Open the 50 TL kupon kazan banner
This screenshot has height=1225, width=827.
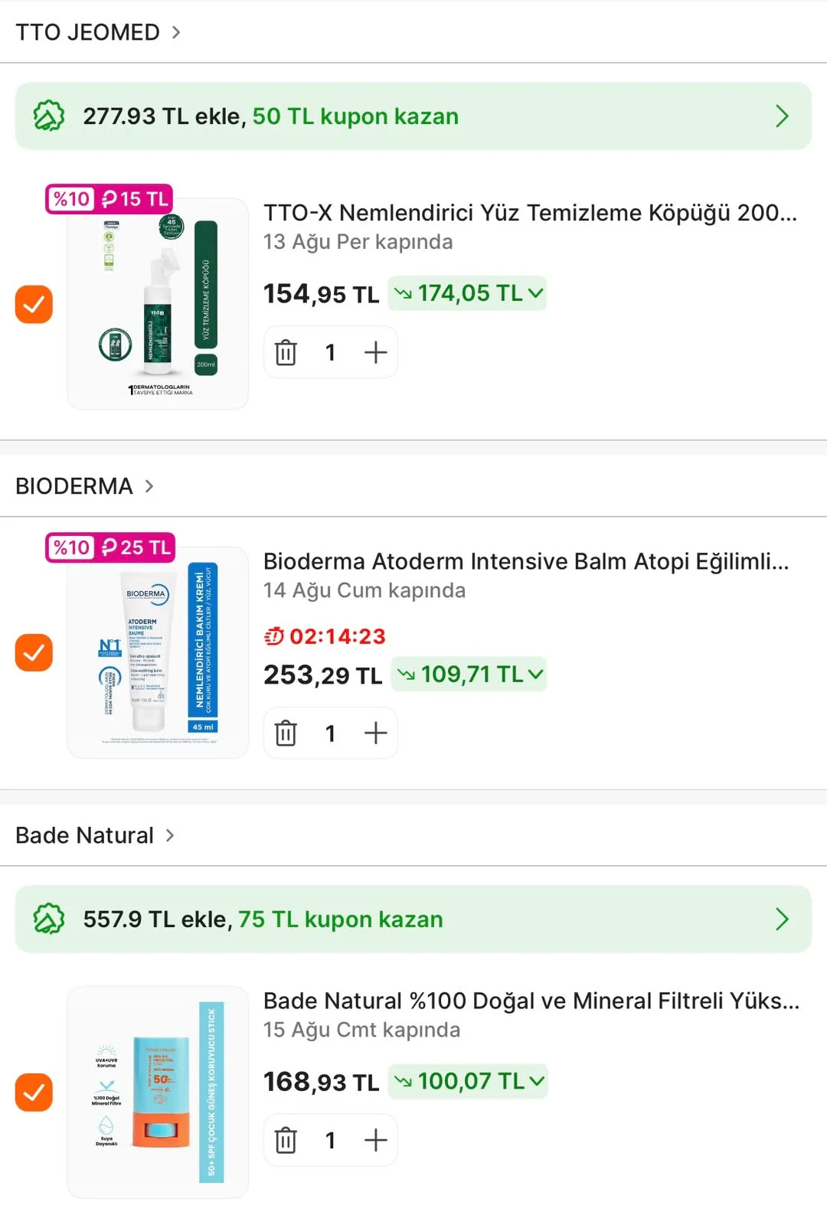coord(413,116)
